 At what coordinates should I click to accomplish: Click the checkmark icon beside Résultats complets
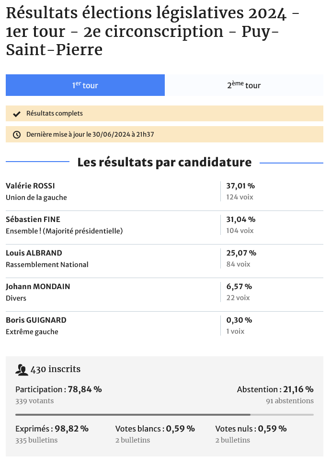coord(17,114)
